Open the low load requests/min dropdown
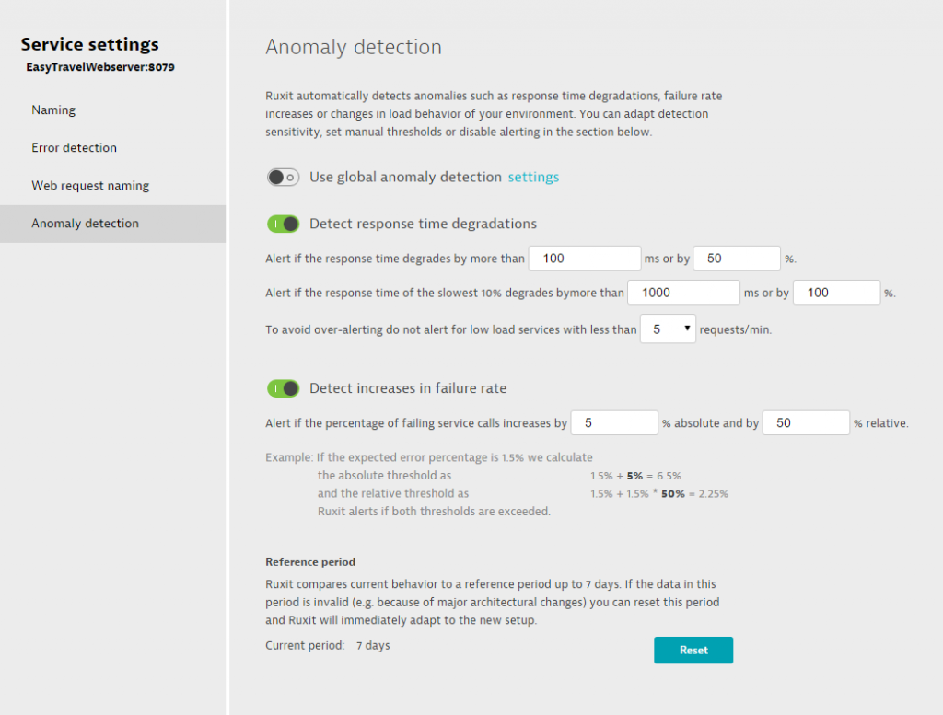Image resolution: width=943 pixels, height=715 pixels. tap(668, 329)
